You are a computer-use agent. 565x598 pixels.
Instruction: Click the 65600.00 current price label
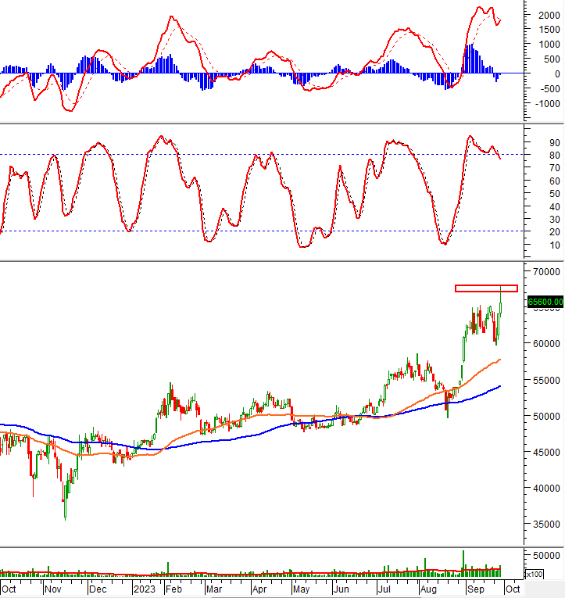[x=545, y=302]
